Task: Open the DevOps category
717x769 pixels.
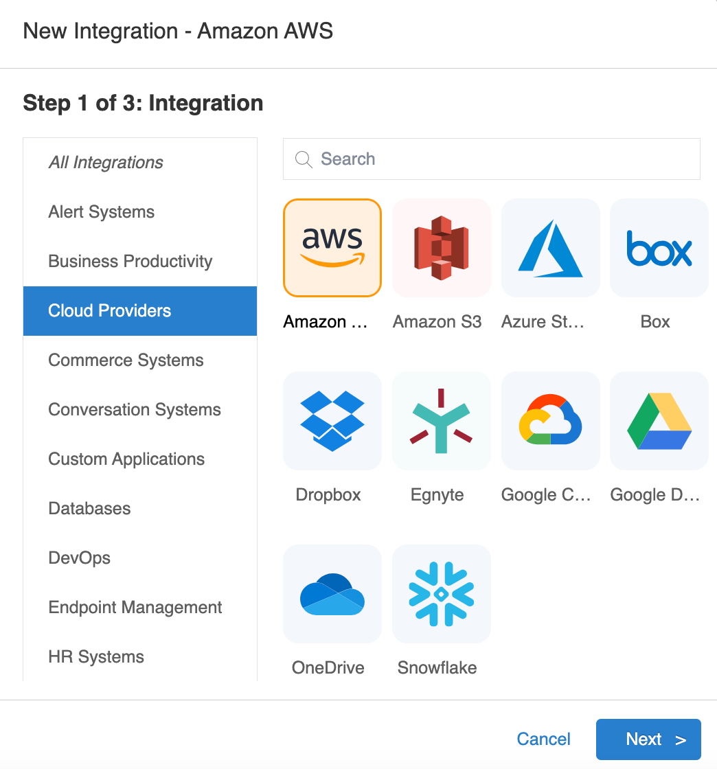Action: (79, 558)
